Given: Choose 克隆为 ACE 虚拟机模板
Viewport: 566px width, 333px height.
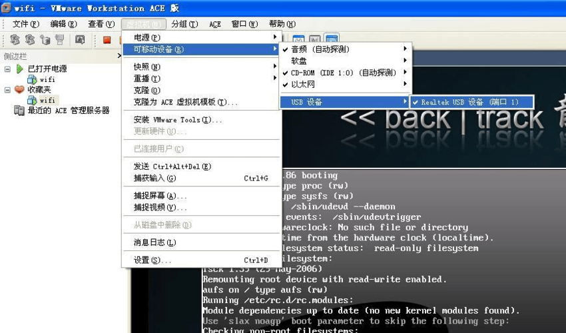Looking at the screenshot, I should point(200,102).
